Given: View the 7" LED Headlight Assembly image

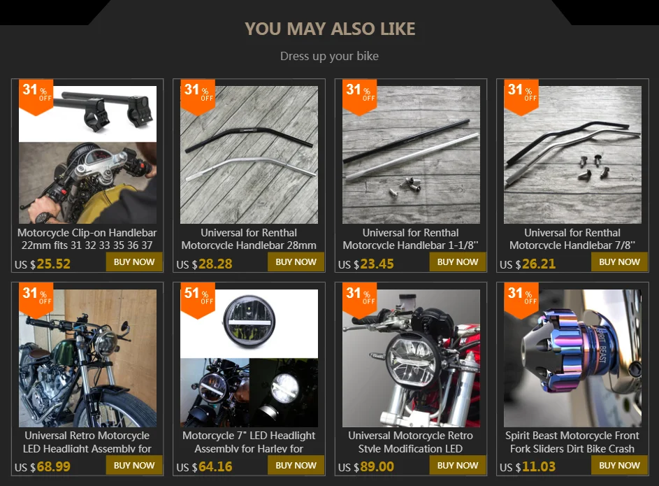Looking at the screenshot, I should (249, 358).
